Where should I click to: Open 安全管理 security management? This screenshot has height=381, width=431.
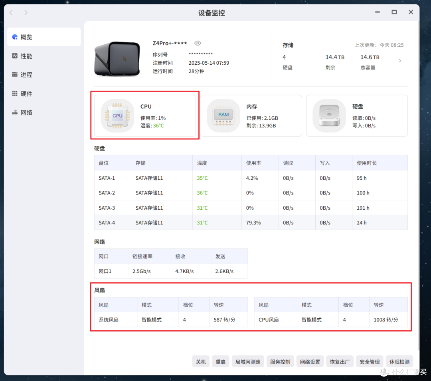(370, 361)
